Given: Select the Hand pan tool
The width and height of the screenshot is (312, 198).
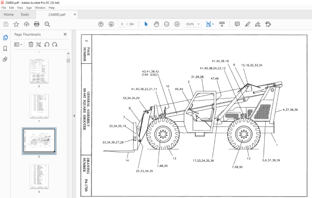Looking at the screenshot, I should [x=157, y=24].
